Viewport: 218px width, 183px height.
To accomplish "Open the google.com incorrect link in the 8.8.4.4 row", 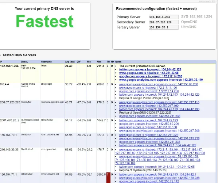I will tap(149, 91).
